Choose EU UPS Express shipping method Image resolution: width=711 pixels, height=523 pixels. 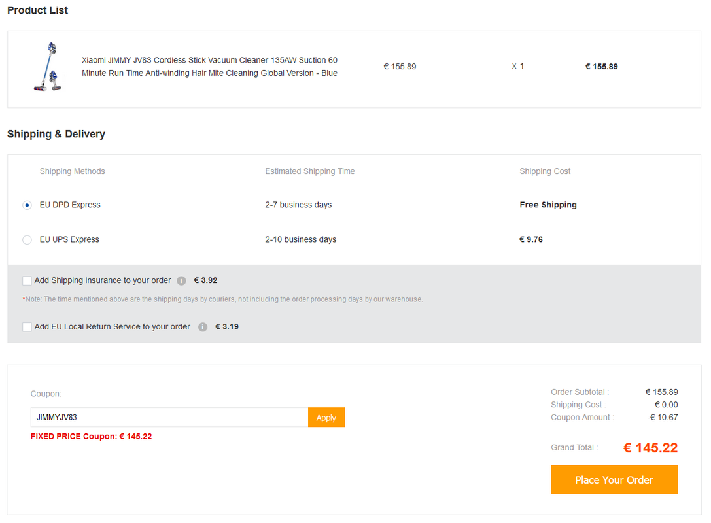(x=27, y=240)
